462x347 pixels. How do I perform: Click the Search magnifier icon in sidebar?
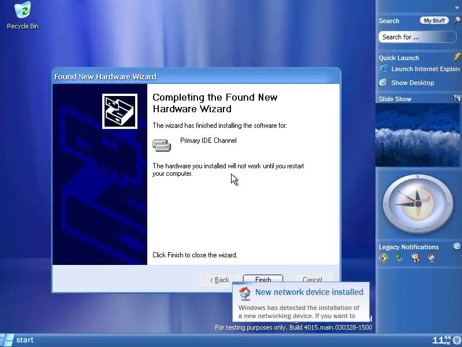pyautogui.click(x=456, y=20)
